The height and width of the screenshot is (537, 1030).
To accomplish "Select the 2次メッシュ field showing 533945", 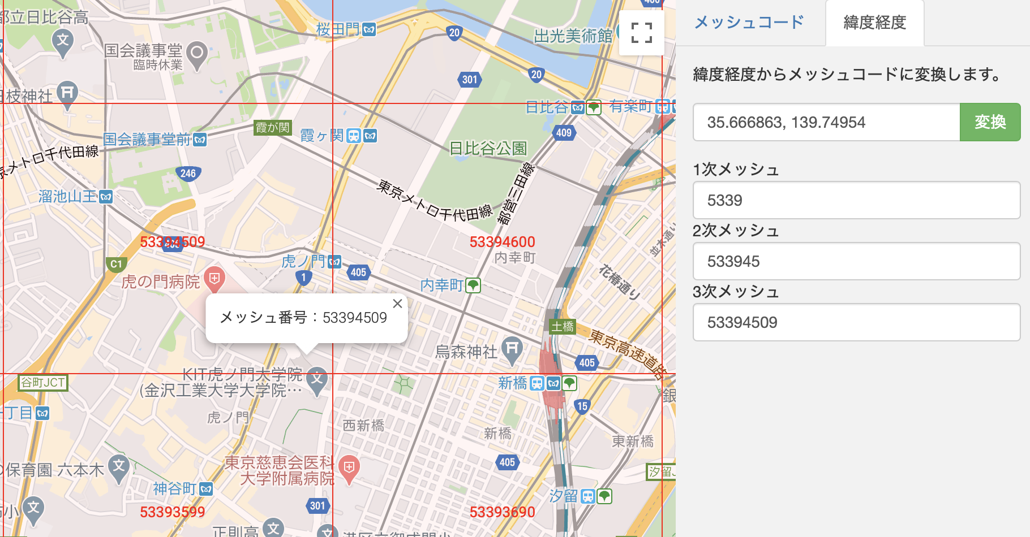I will point(856,261).
